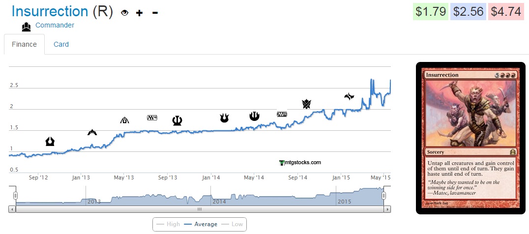Click the Gatecrash set symbol on chart

(x=92, y=132)
